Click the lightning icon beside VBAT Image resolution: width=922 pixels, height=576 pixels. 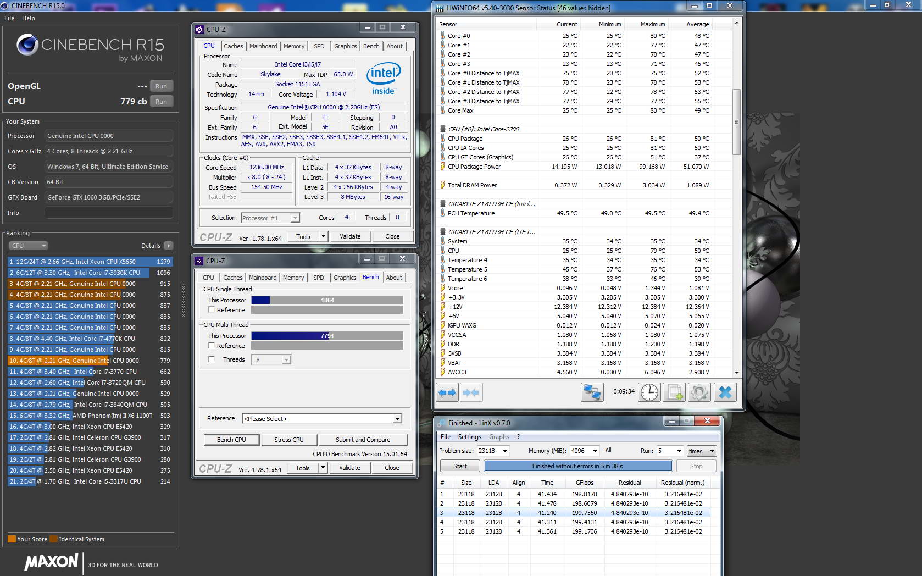[x=442, y=363]
